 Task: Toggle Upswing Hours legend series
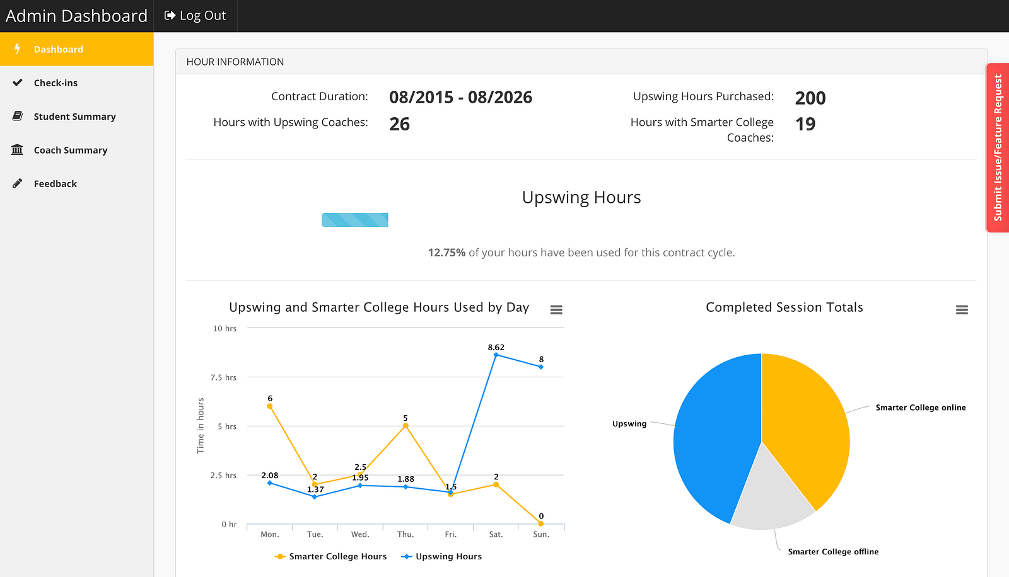click(x=441, y=556)
